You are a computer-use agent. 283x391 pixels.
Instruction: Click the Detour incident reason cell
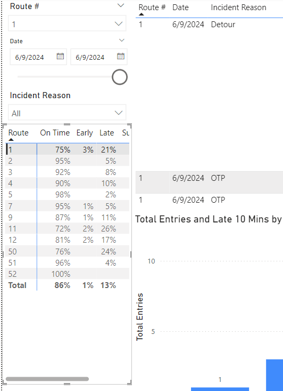coord(223,25)
